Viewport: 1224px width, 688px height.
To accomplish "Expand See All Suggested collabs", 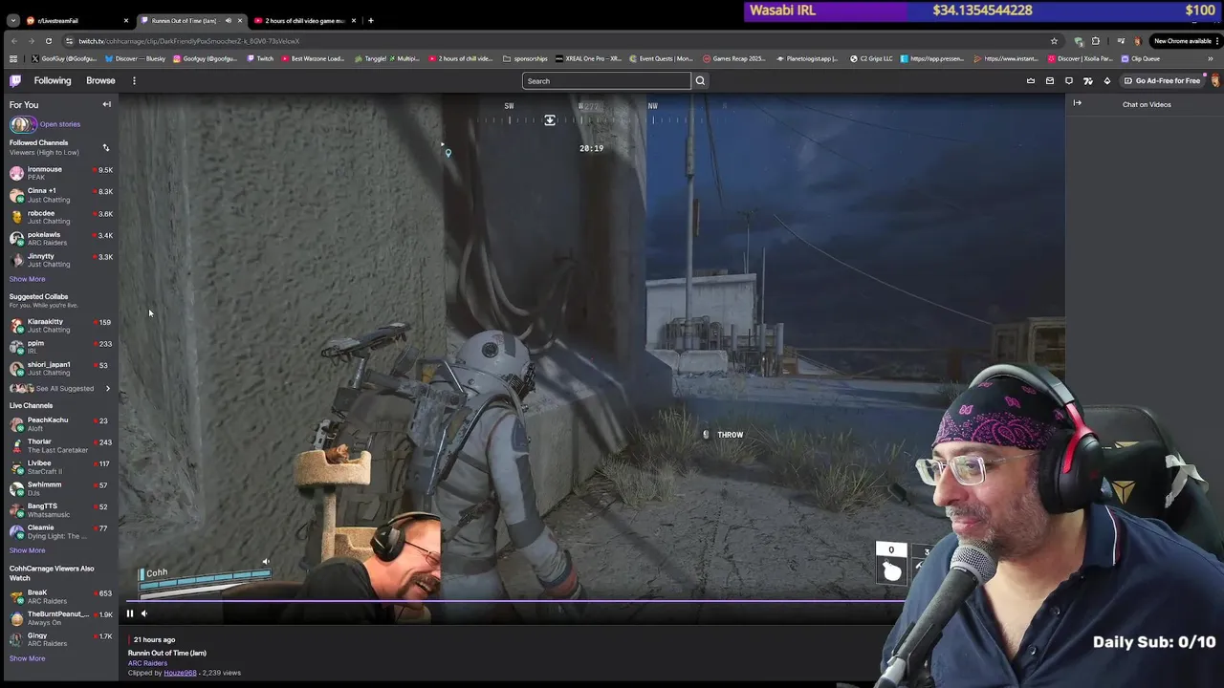I will coord(59,389).
